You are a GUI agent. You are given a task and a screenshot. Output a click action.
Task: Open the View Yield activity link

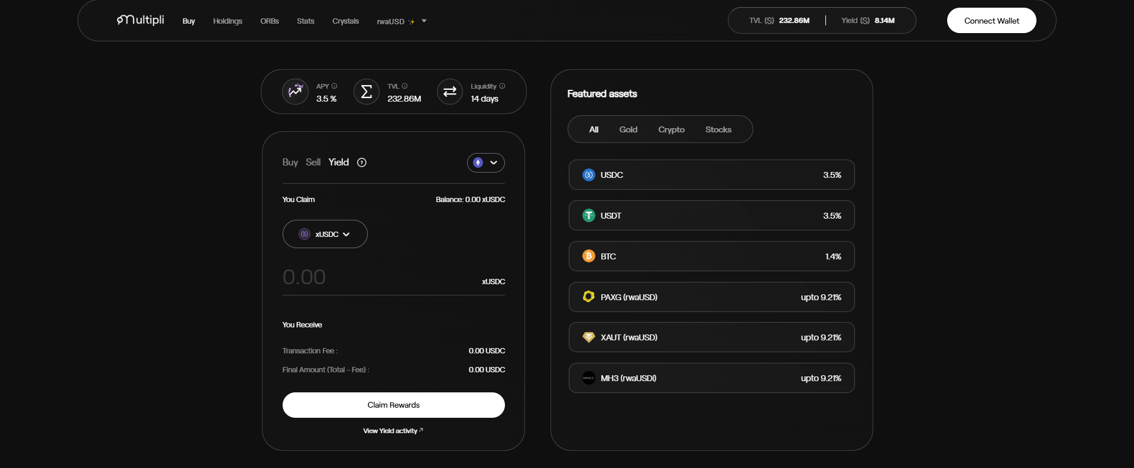pyautogui.click(x=393, y=431)
